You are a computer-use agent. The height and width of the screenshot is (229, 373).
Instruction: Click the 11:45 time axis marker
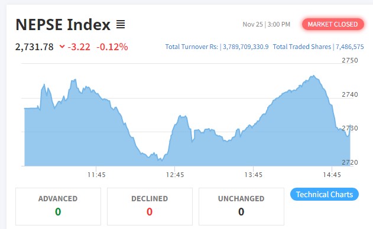pyautogui.click(x=96, y=175)
